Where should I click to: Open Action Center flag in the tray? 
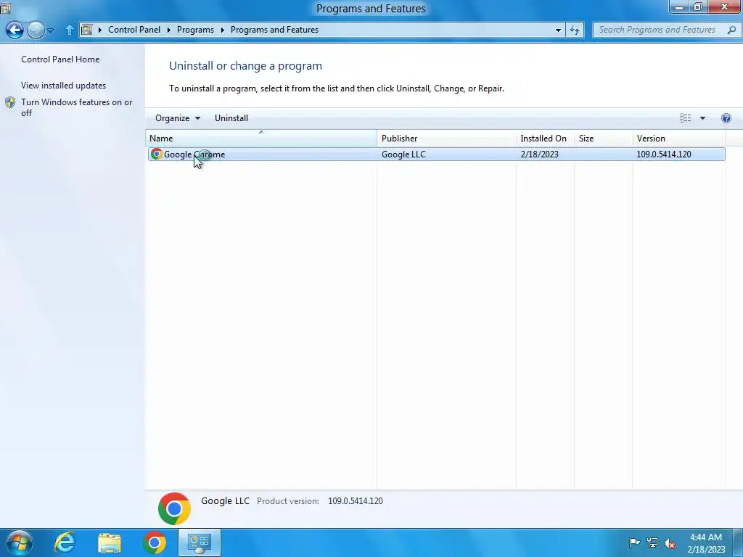click(634, 542)
